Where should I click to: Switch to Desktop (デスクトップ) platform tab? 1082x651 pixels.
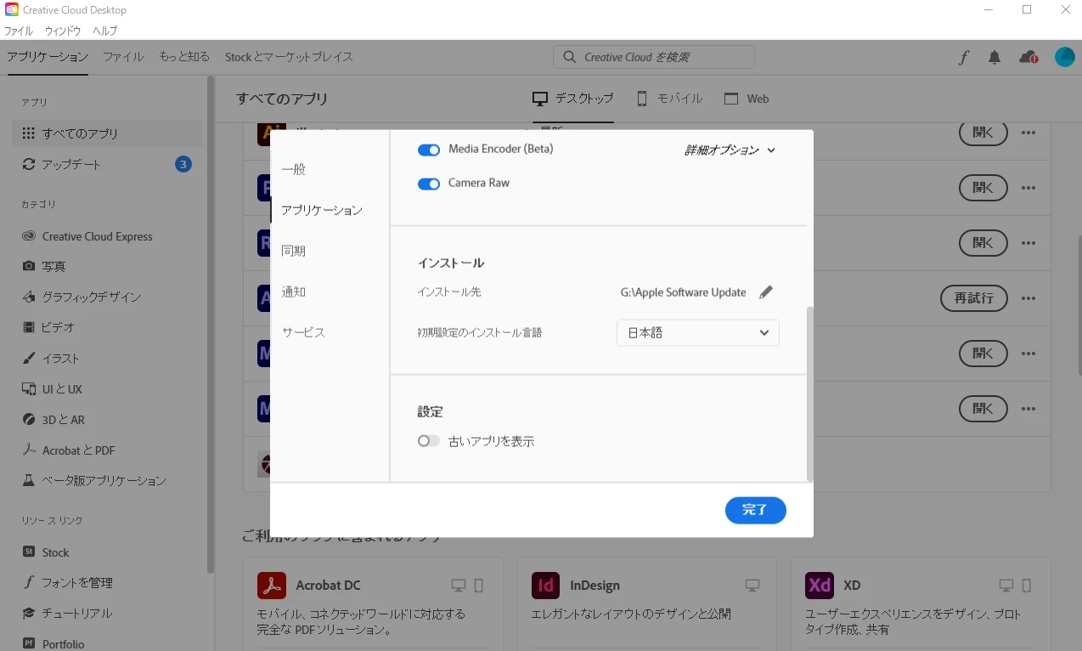(x=572, y=99)
